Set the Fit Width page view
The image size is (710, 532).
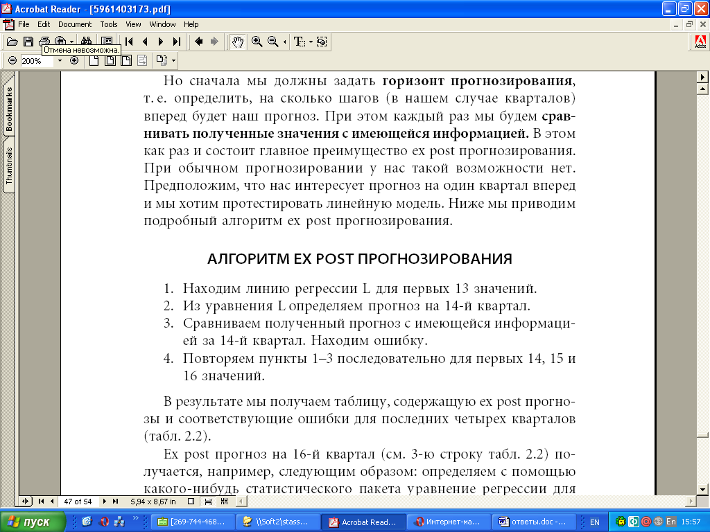tap(126, 61)
